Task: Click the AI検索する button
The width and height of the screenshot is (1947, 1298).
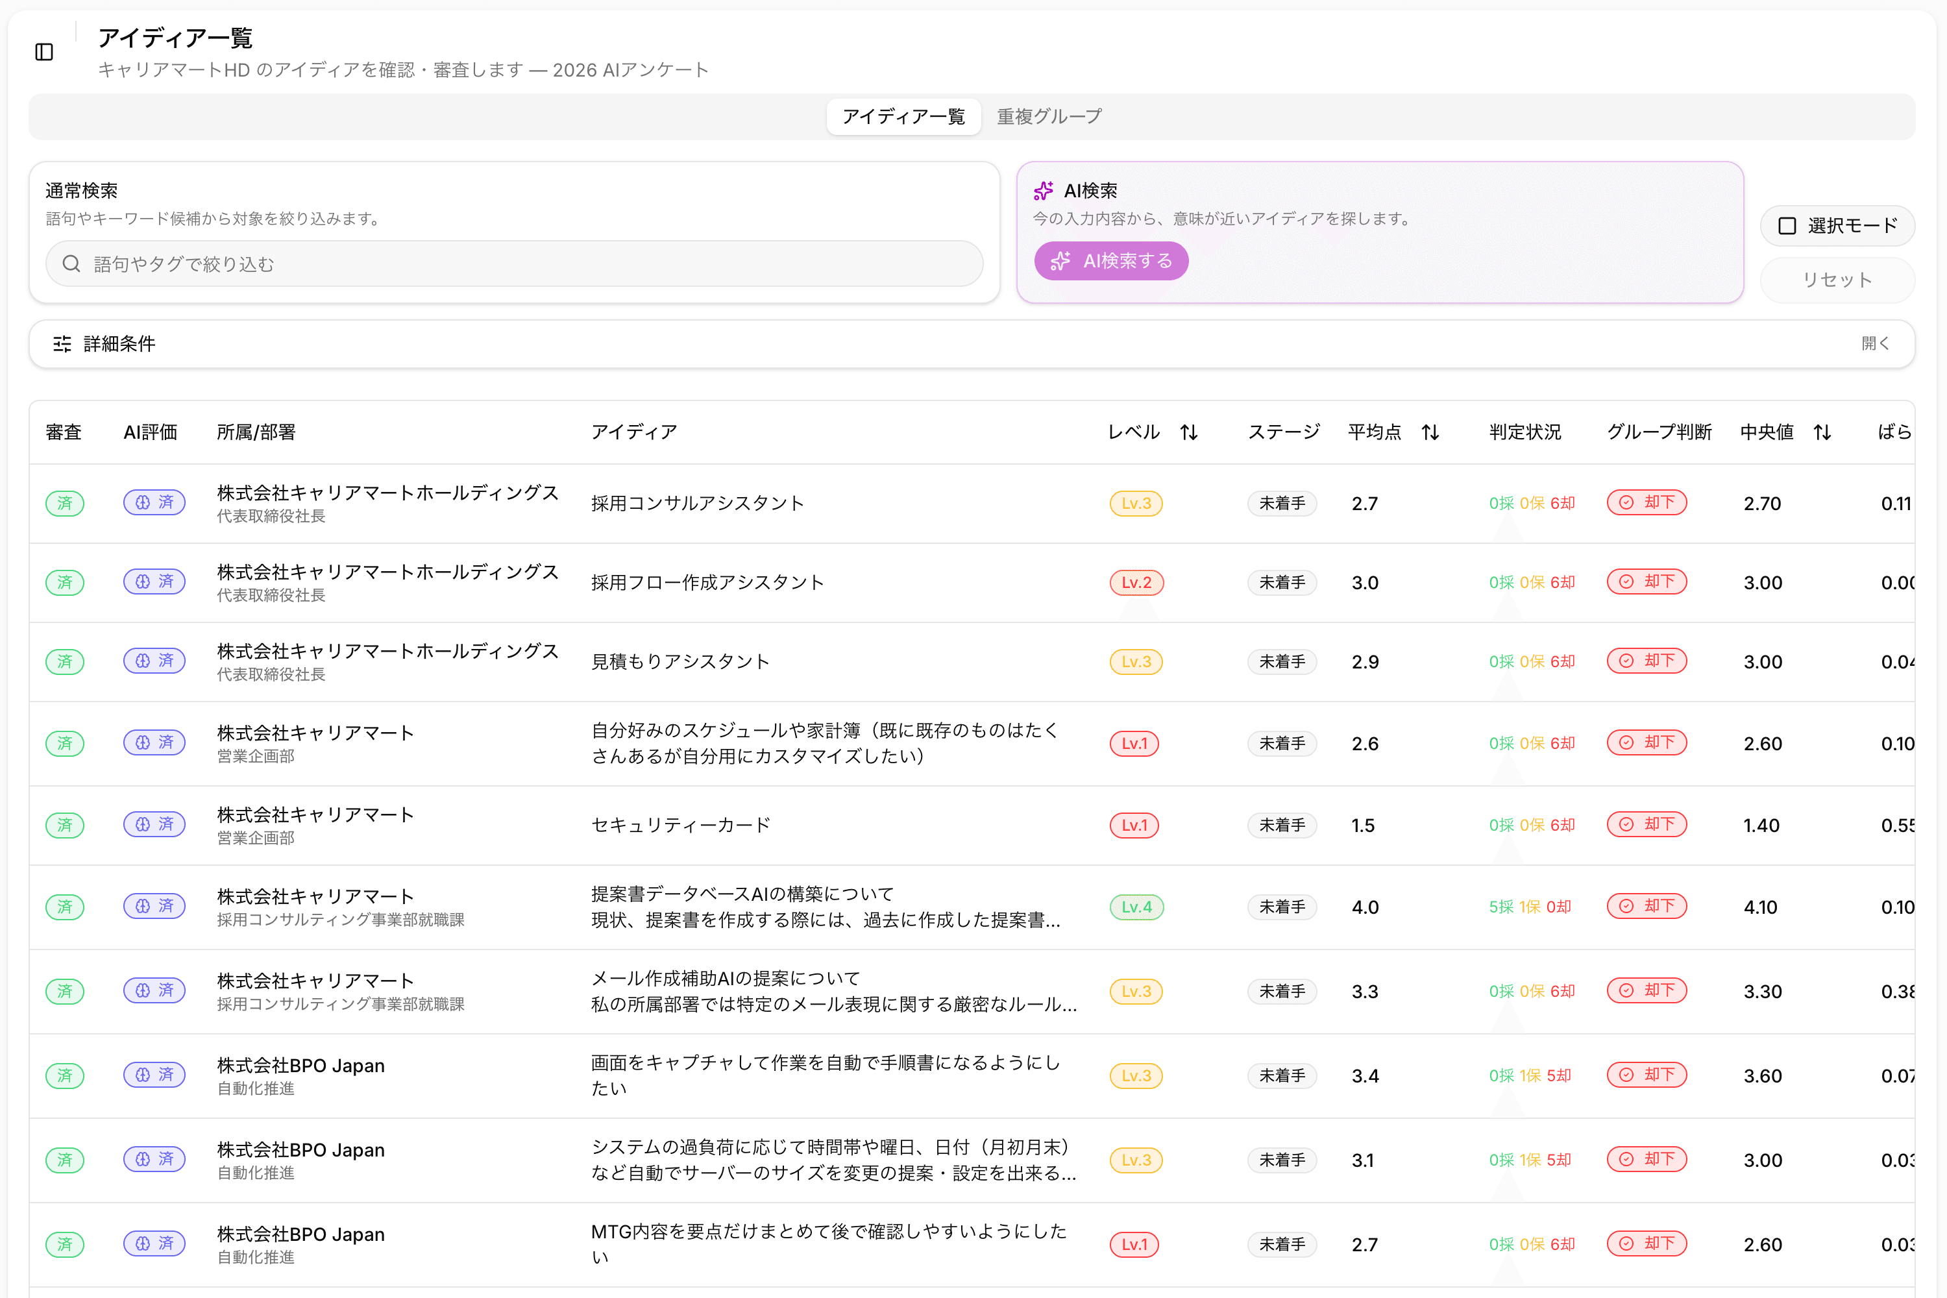Action: (x=1111, y=262)
